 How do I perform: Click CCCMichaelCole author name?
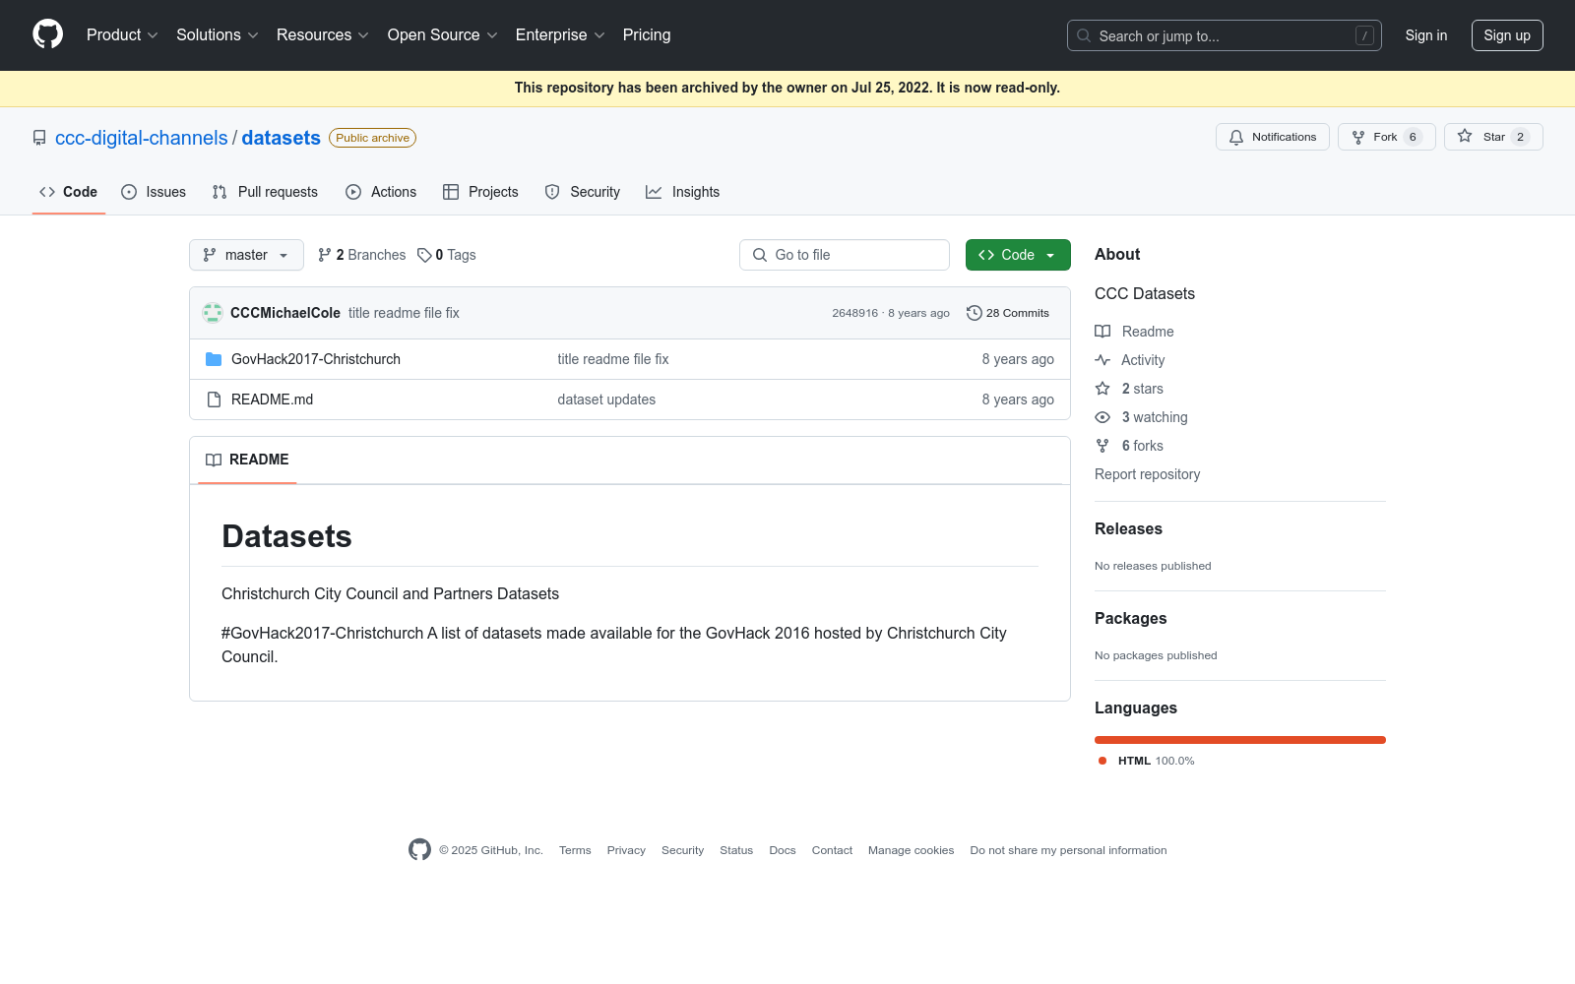285,313
